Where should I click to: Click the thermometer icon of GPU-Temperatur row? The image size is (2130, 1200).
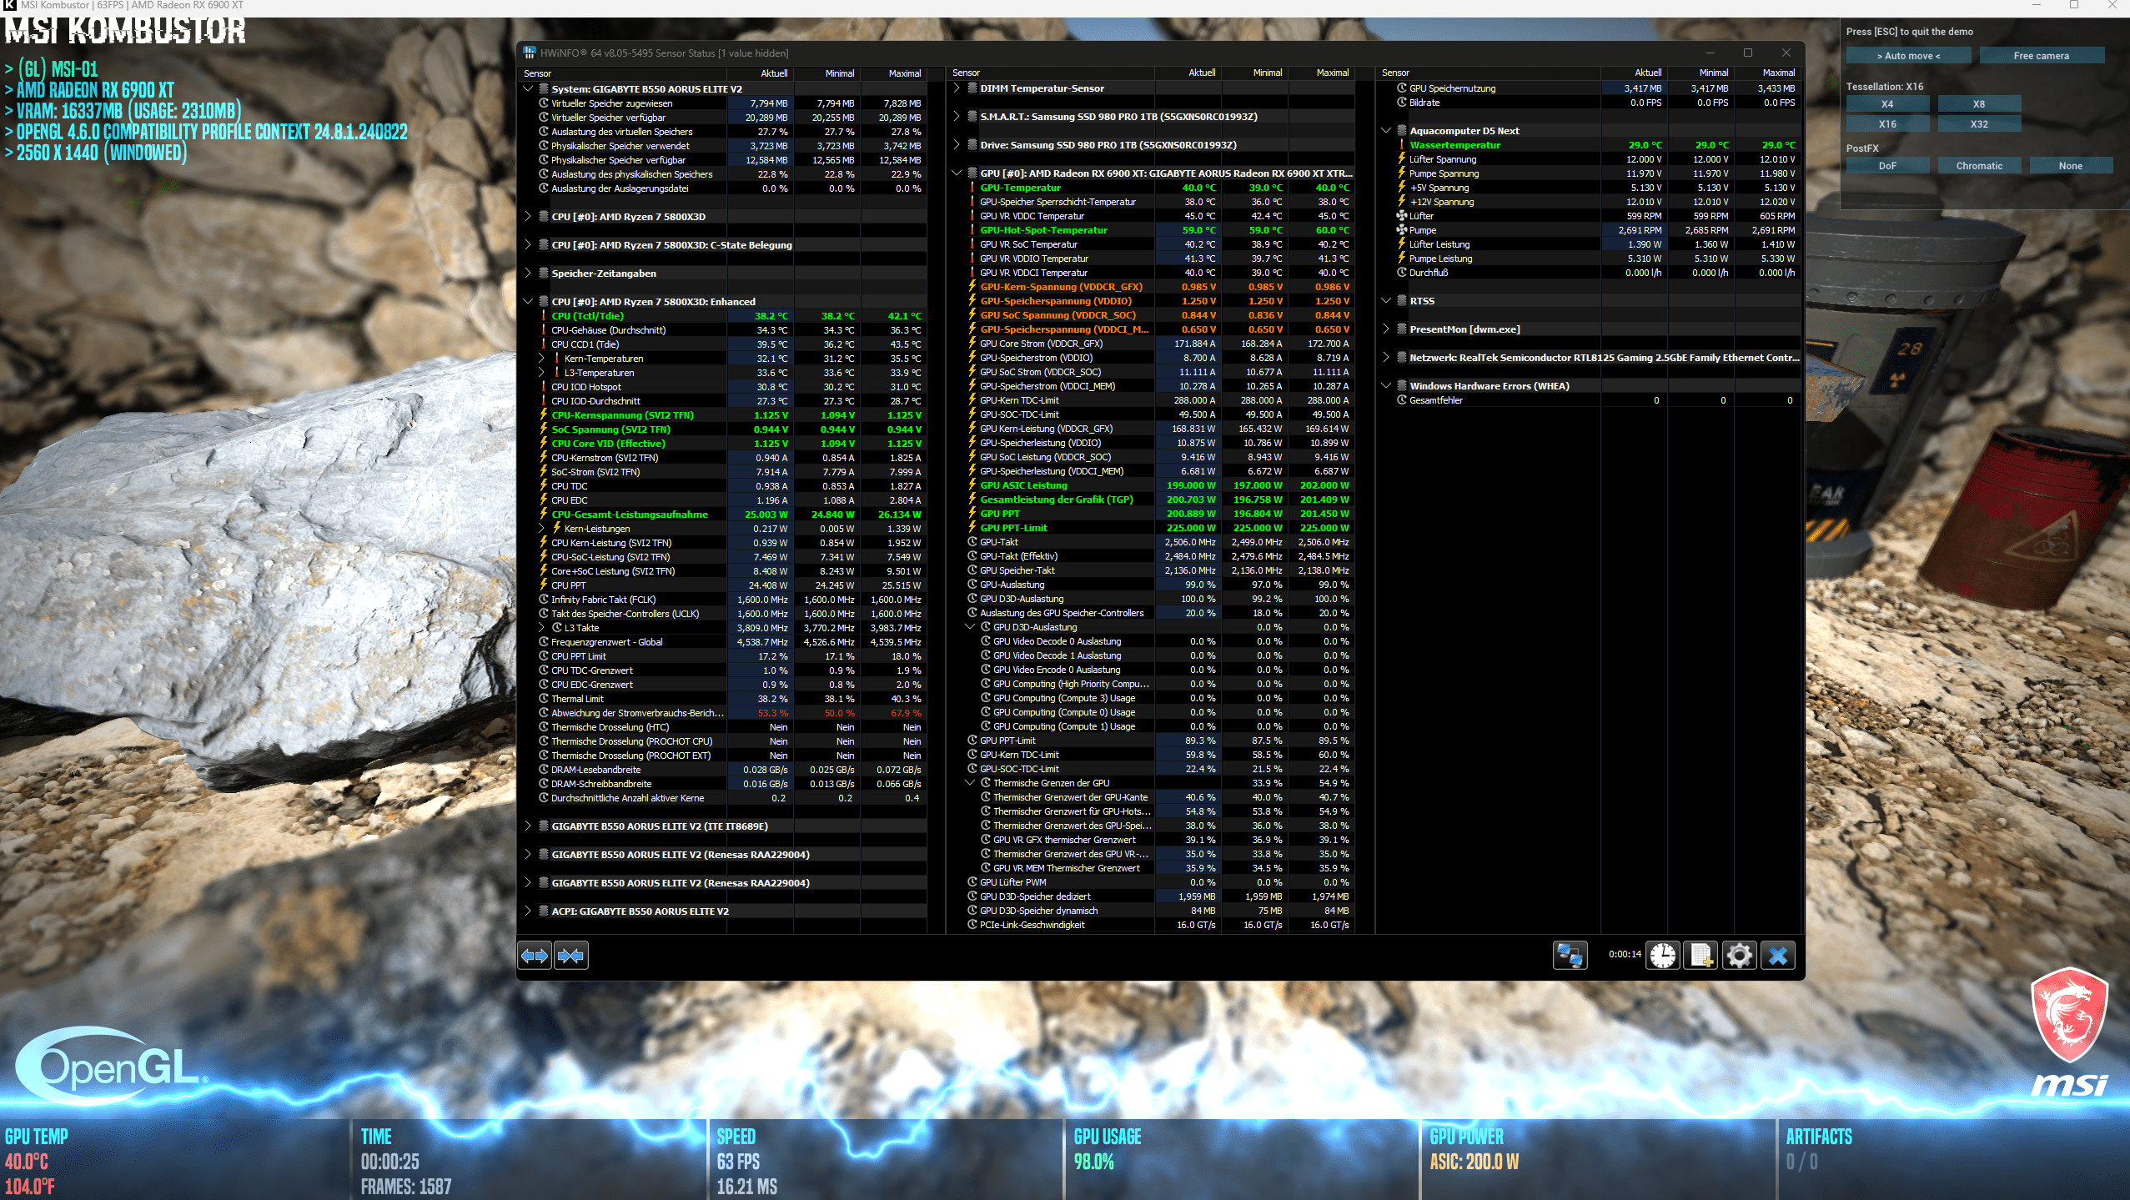(972, 188)
